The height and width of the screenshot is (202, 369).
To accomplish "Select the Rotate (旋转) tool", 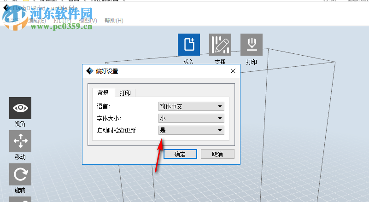I will (20, 174).
